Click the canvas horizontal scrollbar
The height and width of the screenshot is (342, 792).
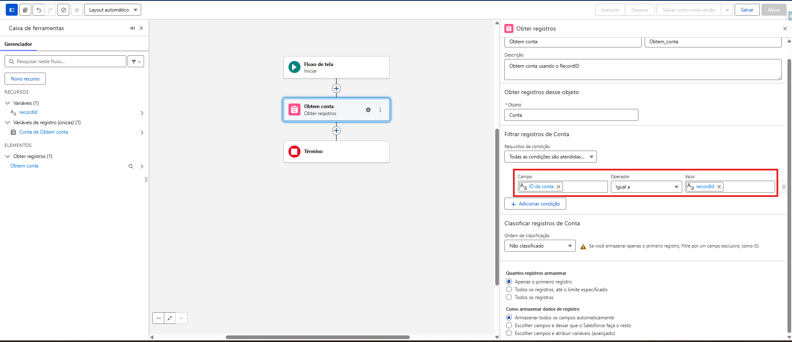[317, 337]
